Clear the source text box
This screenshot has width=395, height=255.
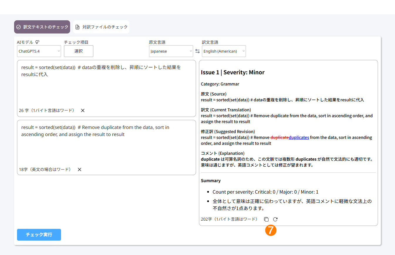(83, 110)
